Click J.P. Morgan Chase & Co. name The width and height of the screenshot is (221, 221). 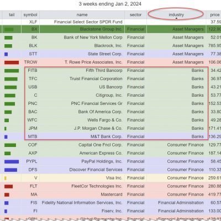click(98, 128)
